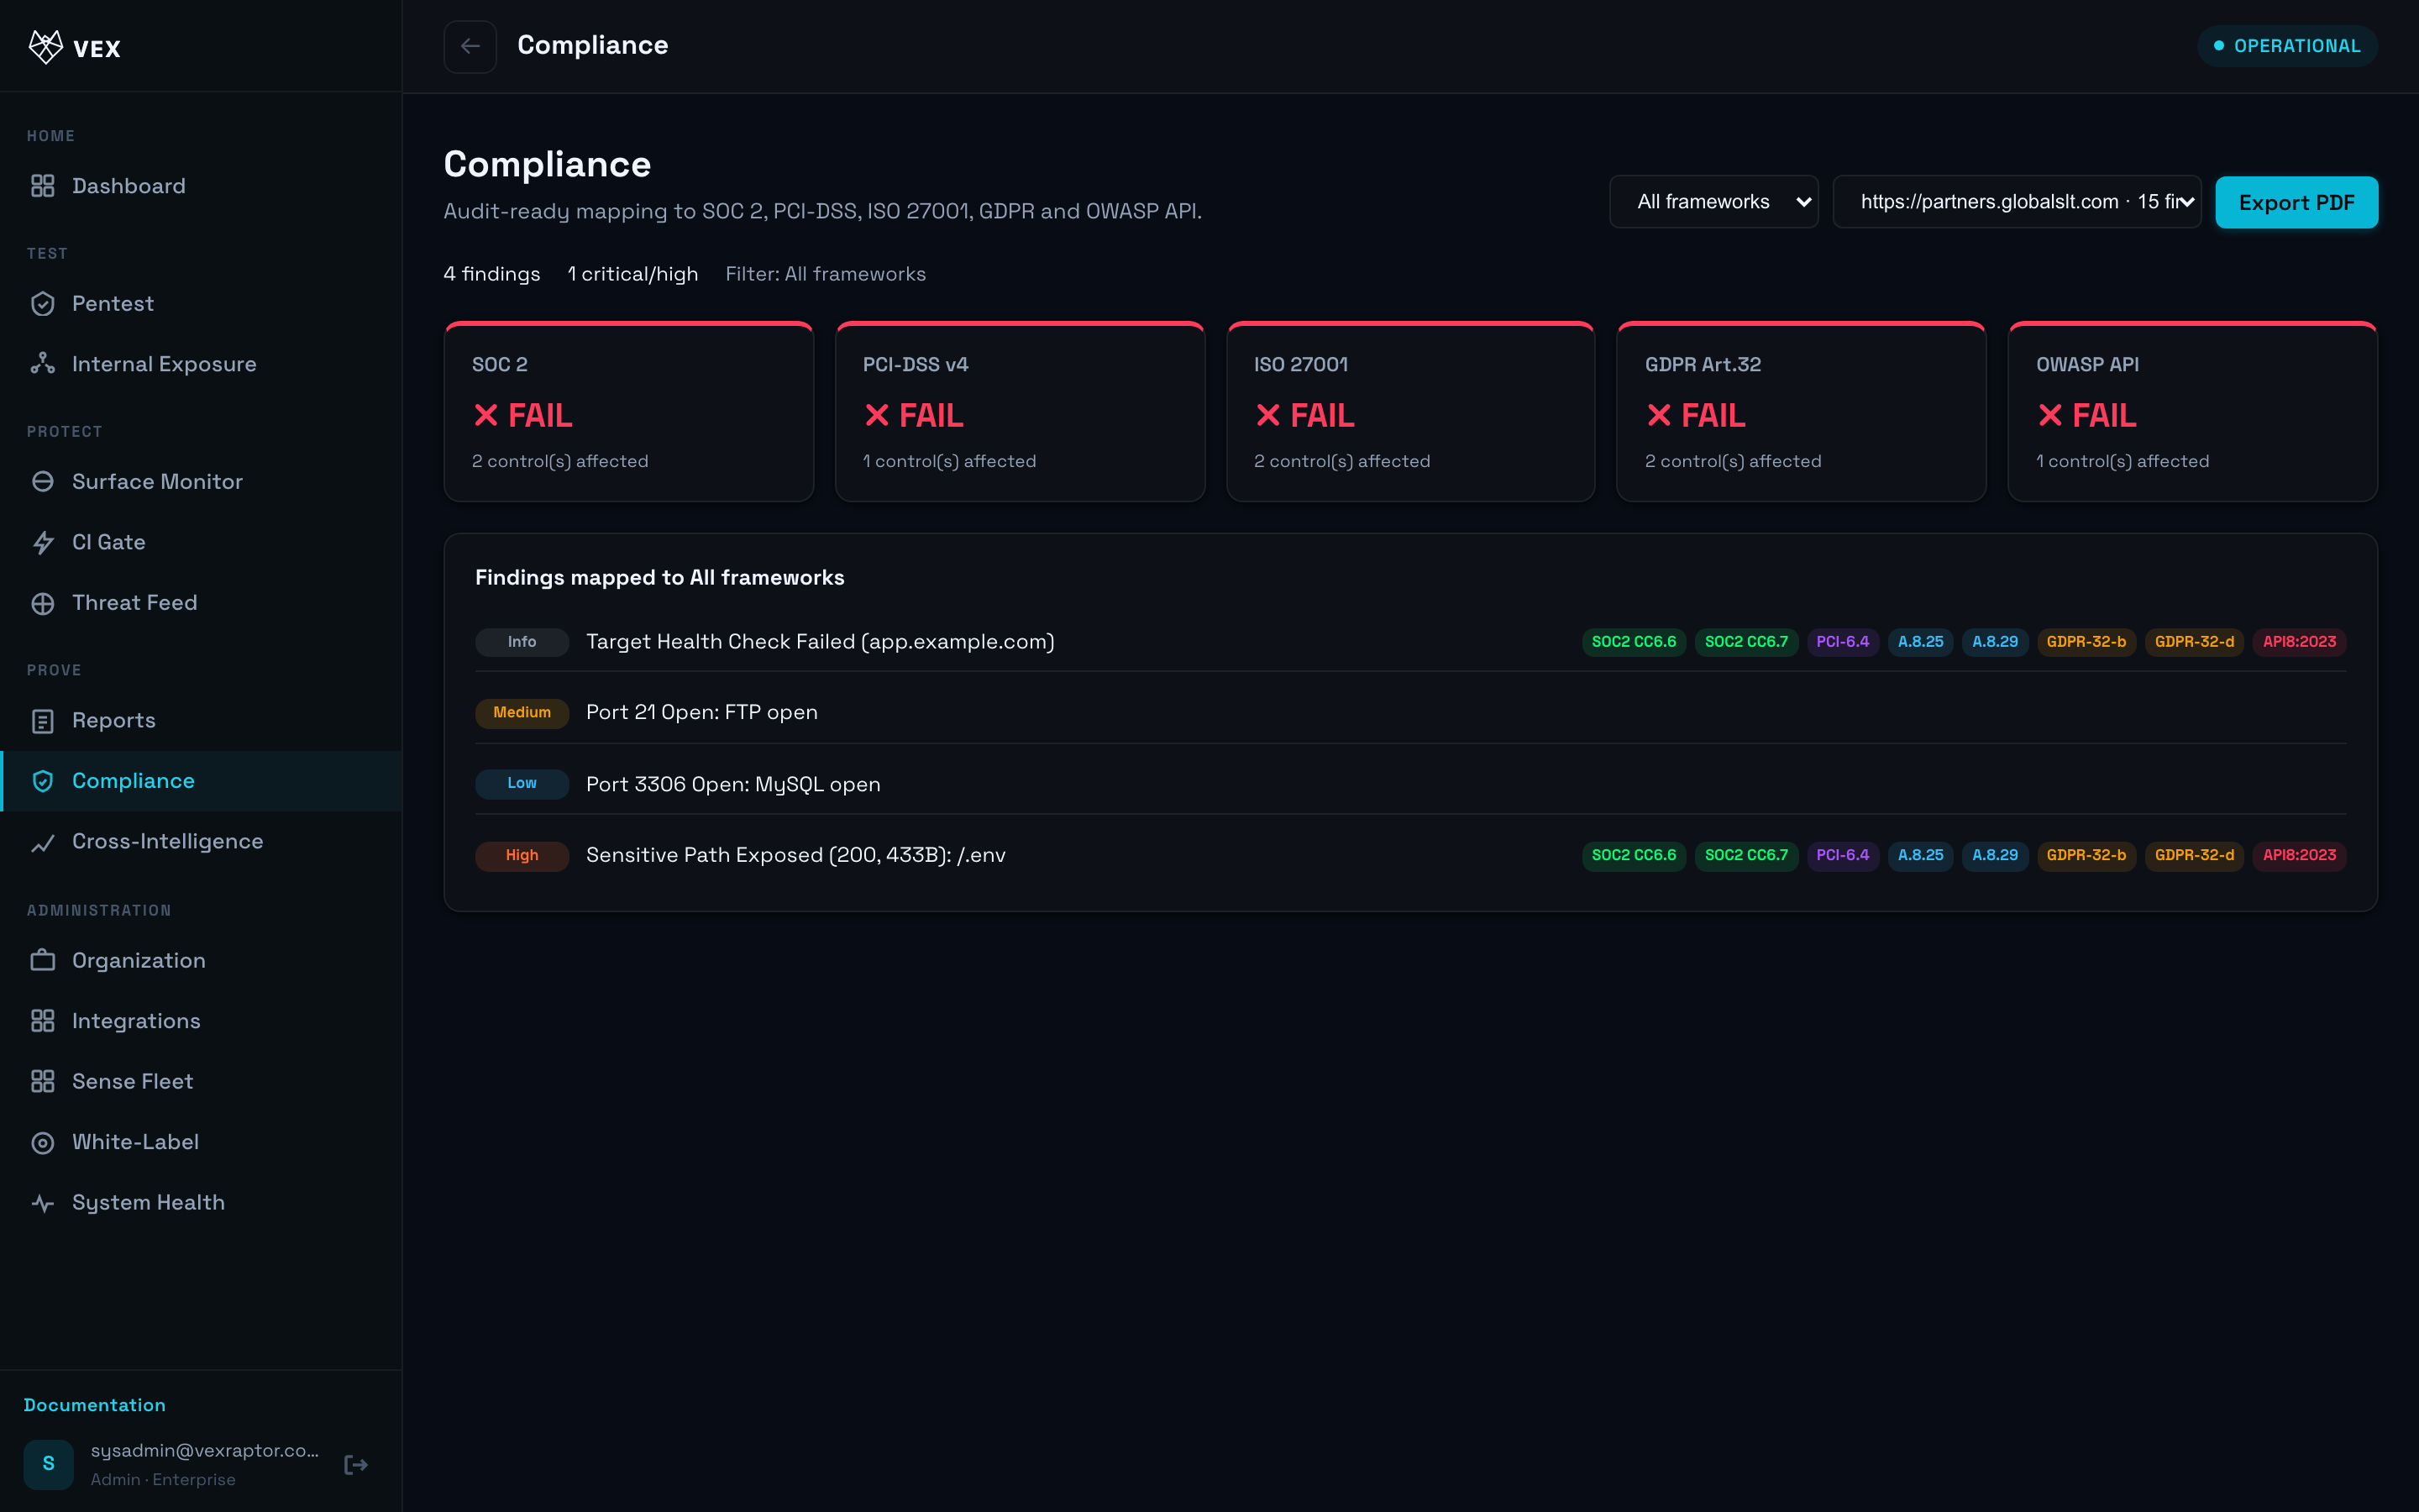Viewport: 2419px width, 1512px height.
Task: Click 'Target Health Check Failed (app.example.com)' finding
Action: [x=820, y=642]
